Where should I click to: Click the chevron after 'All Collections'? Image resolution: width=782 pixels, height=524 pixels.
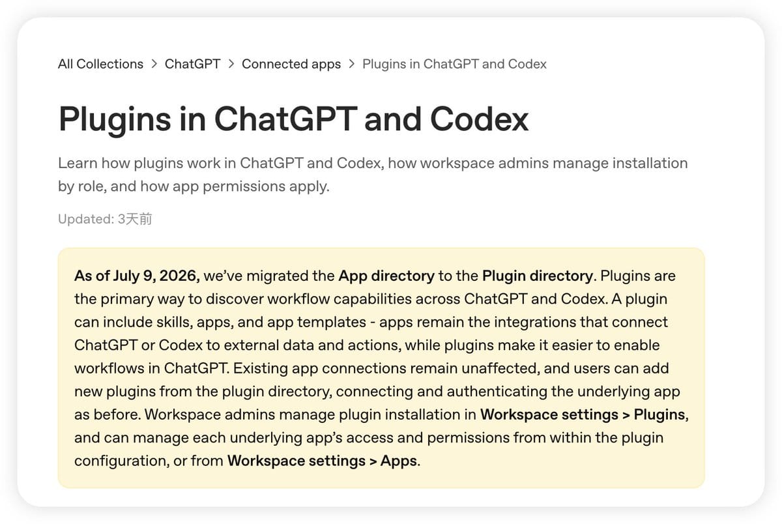[154, 64]
